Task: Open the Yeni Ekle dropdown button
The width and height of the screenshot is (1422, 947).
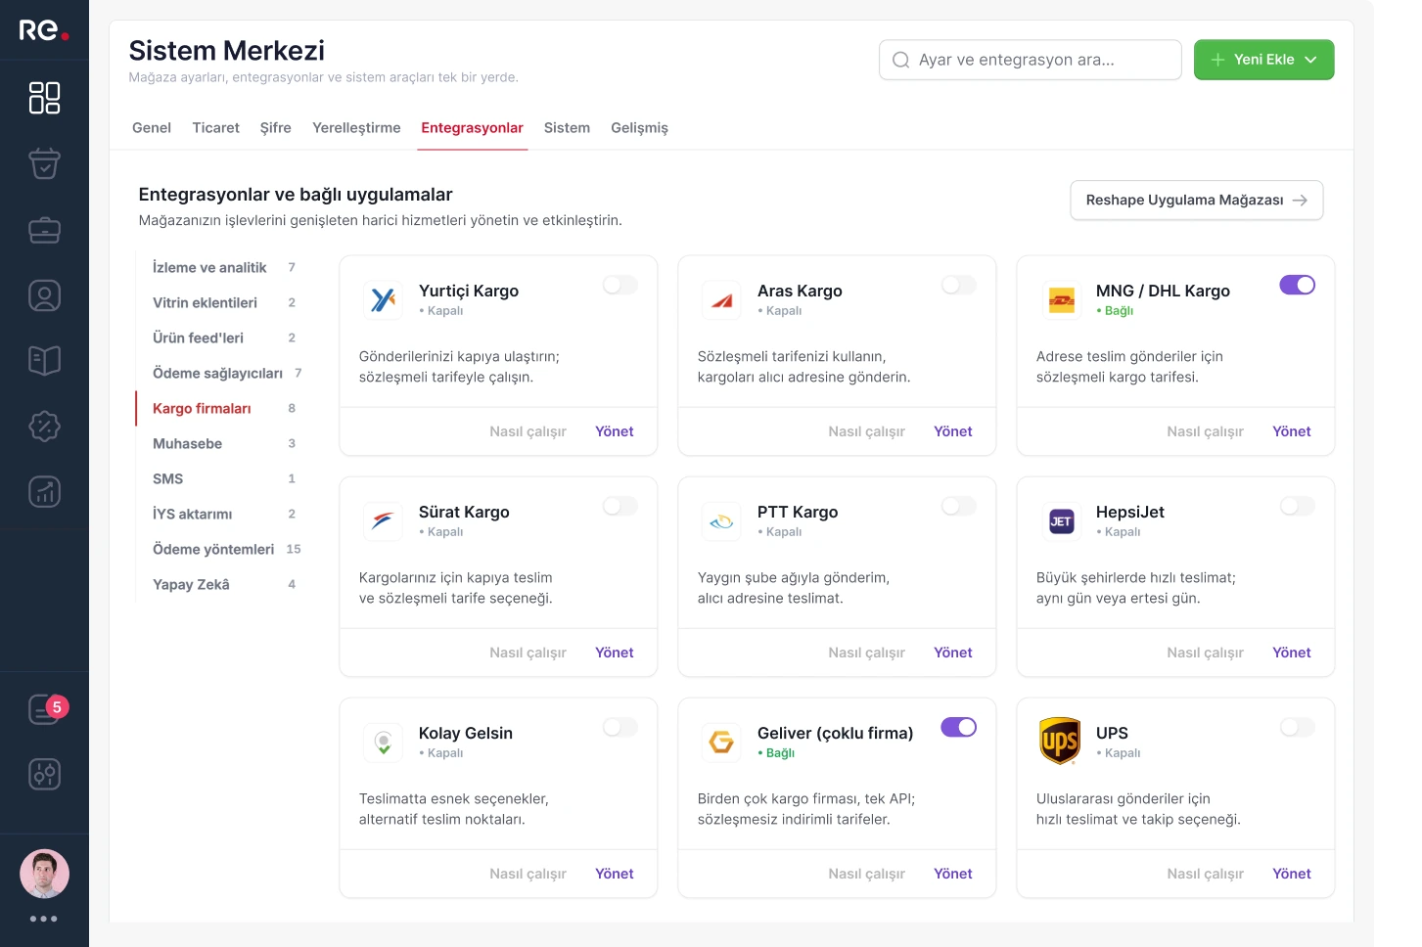Action: [1263, 60]
